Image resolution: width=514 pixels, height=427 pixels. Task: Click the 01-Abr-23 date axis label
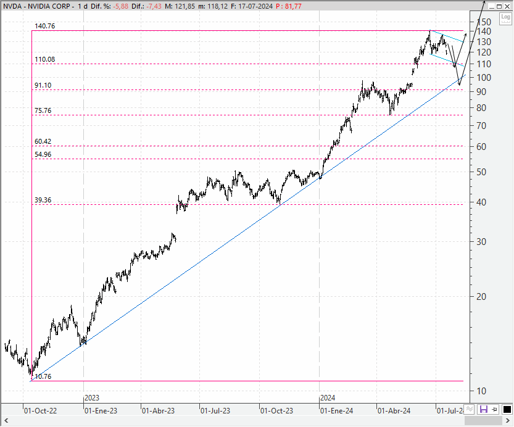[x=159, y=410]
